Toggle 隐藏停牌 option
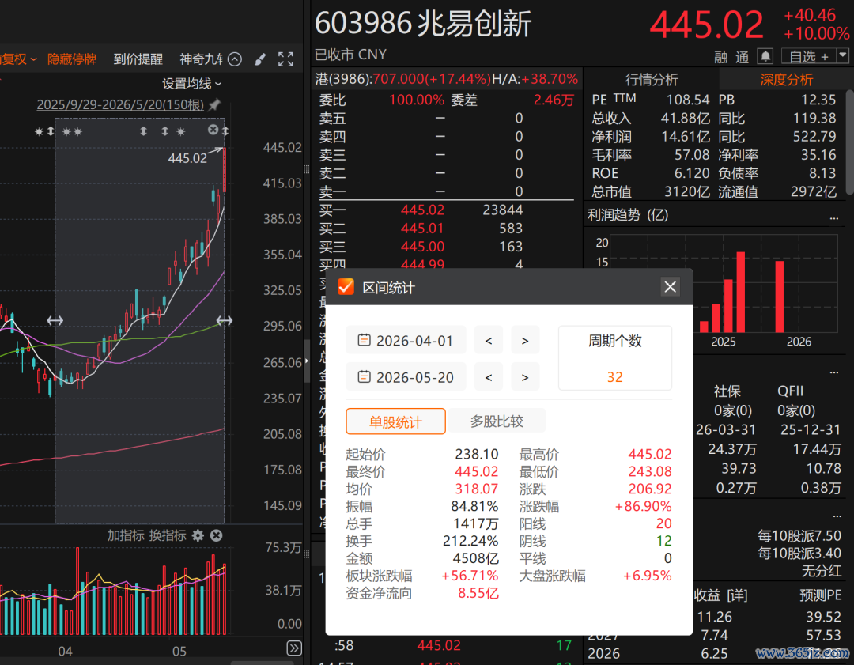Screen dimensions: 854x665 (72, 59)
